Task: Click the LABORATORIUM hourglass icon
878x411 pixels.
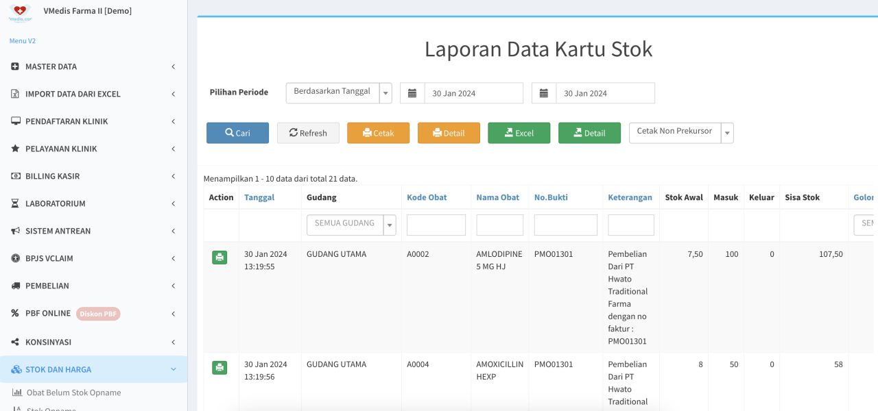Action: click(15, 203)
